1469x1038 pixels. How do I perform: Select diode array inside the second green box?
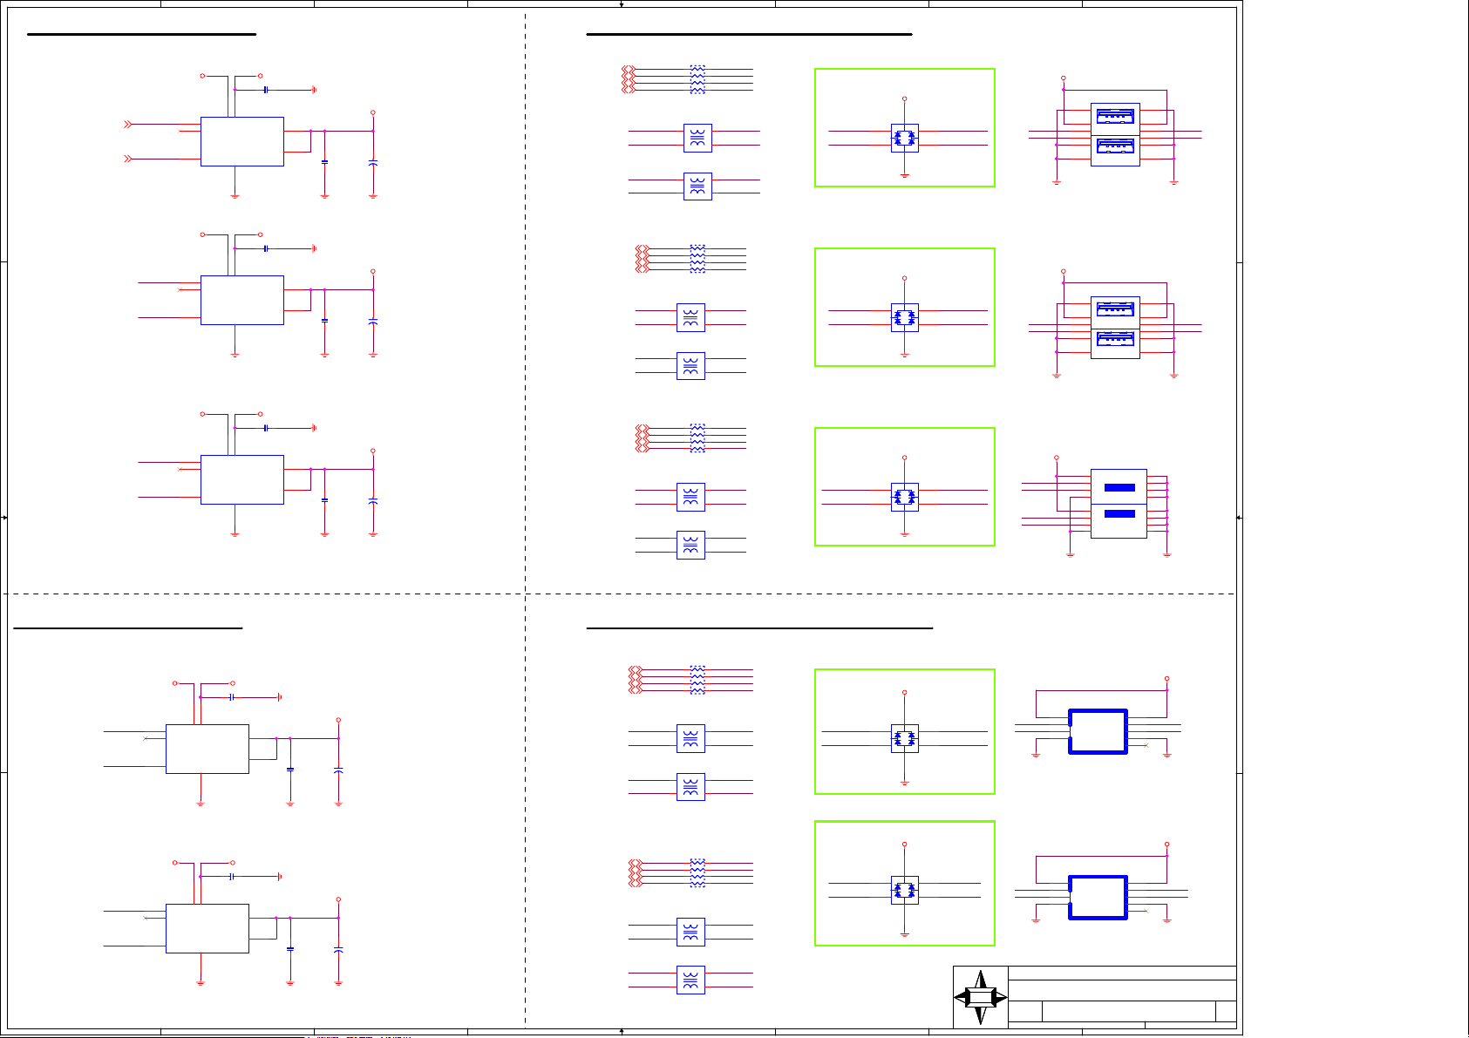coord(905,317)
